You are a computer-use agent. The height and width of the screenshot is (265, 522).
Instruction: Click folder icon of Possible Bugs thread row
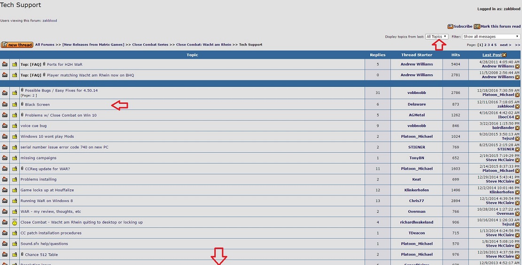[x=5, y=93]
